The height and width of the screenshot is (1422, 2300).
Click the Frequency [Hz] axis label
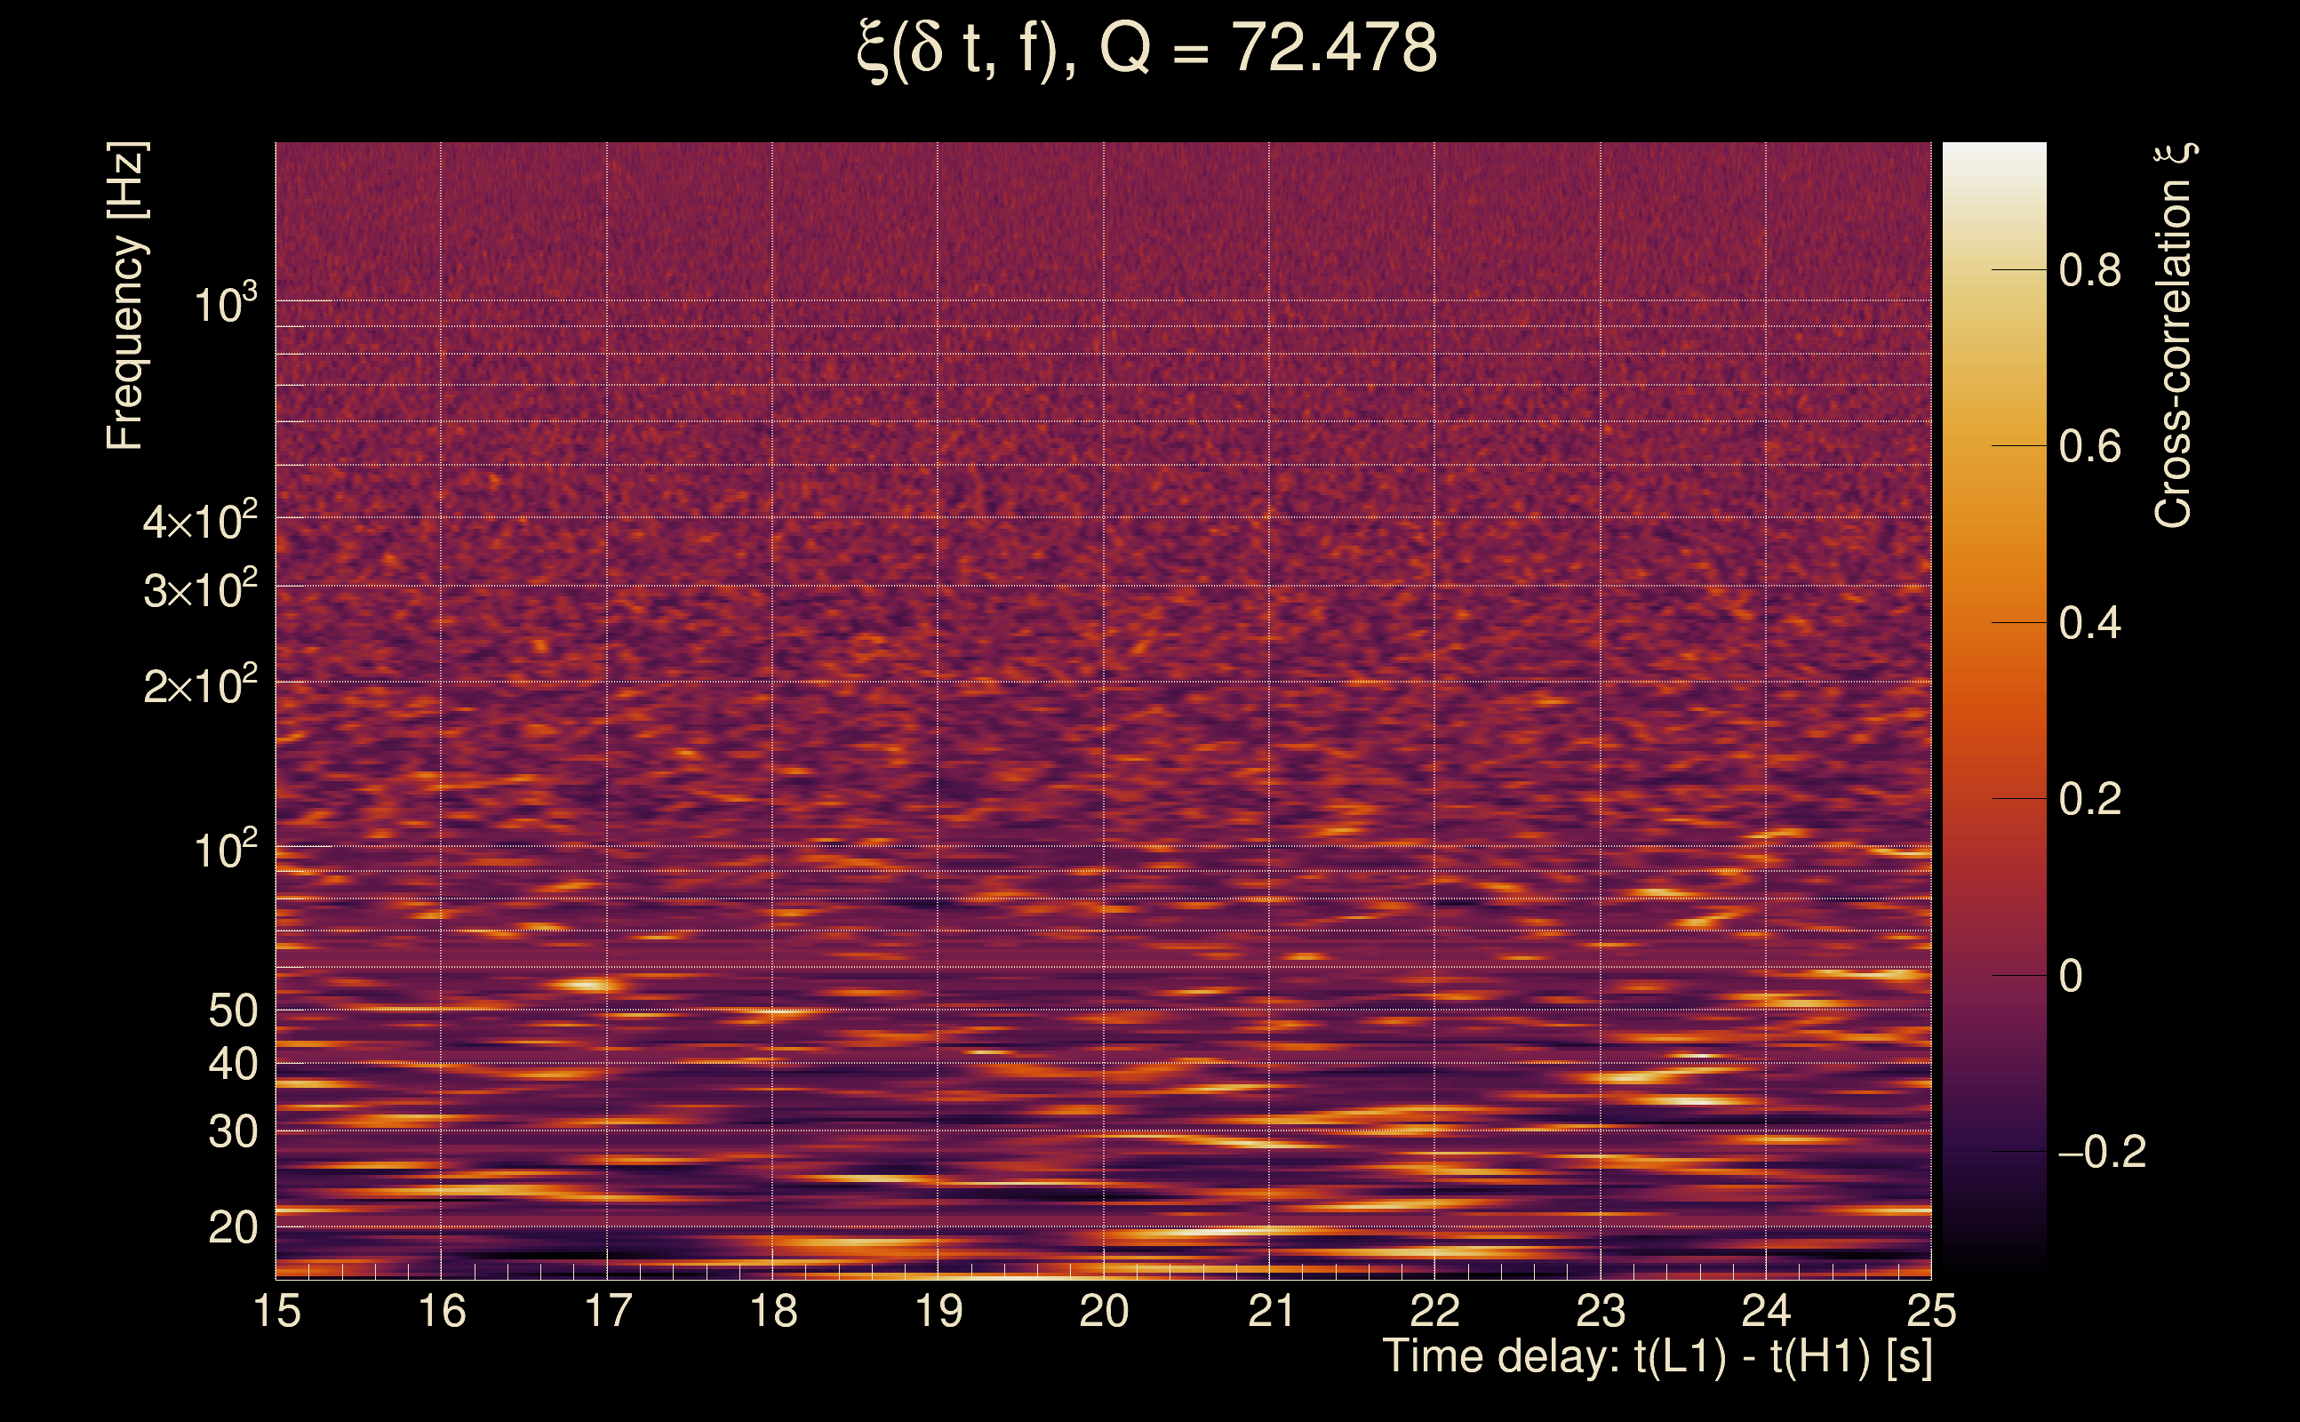pyautogui.click(x=125, y=296)
